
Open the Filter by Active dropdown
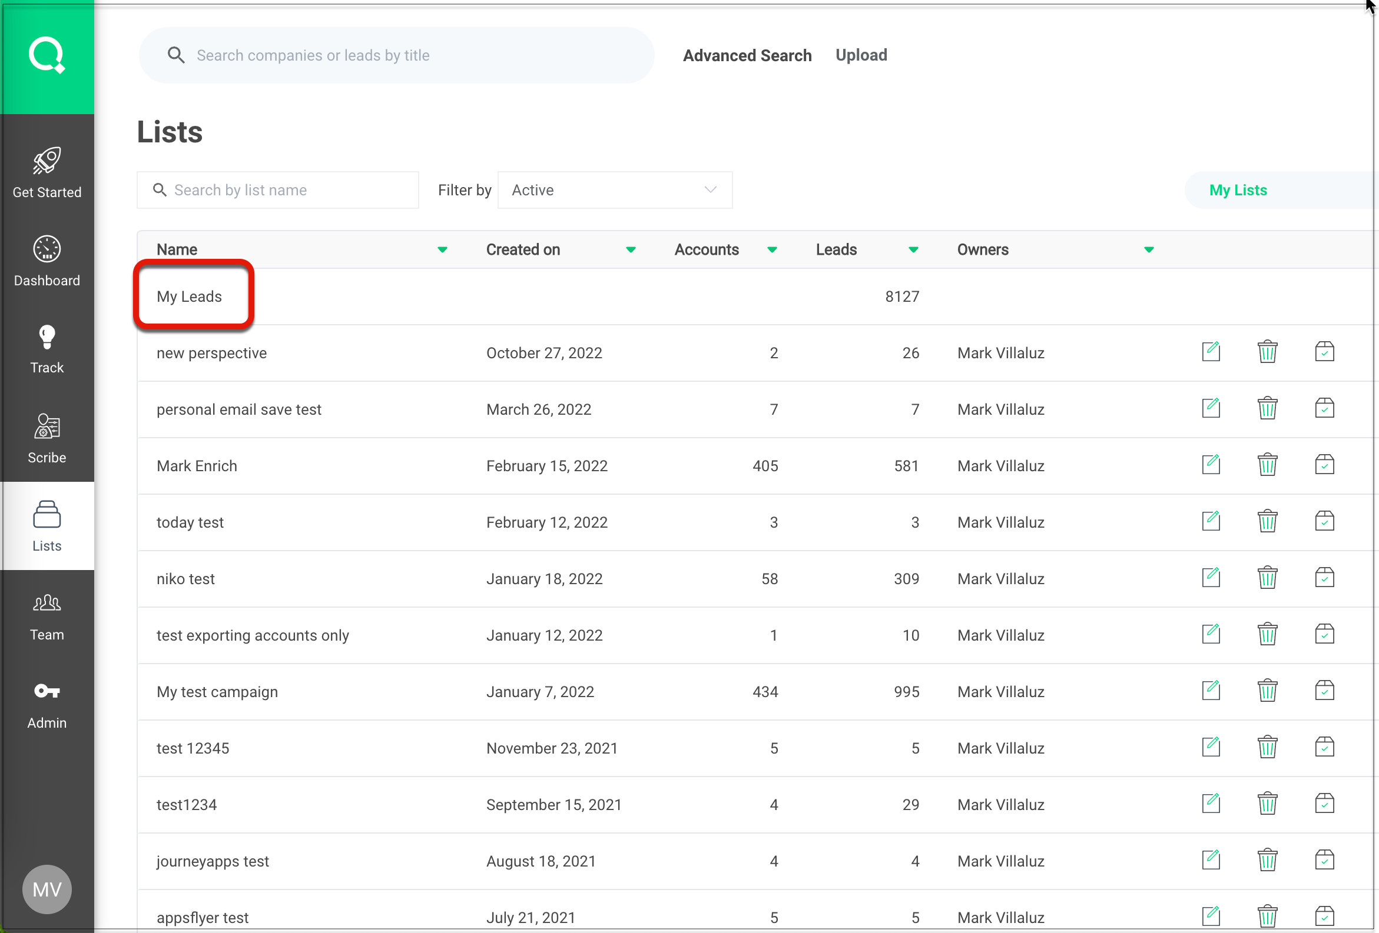point(615,190)
